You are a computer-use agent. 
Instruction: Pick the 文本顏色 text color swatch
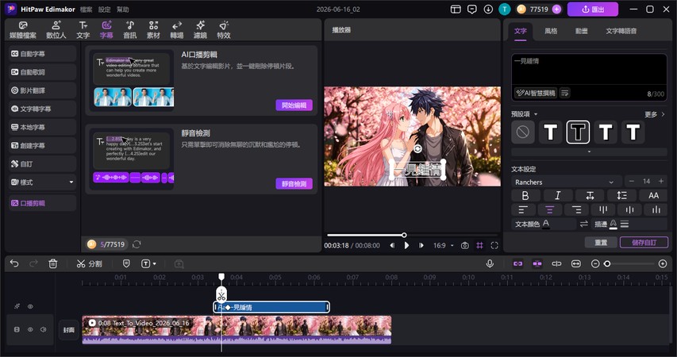coord(546,224)
